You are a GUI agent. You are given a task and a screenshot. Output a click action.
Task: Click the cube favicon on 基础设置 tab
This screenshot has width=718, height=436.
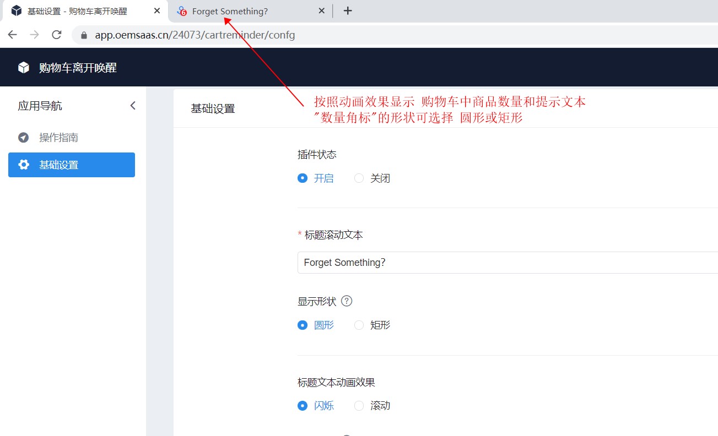16,11
